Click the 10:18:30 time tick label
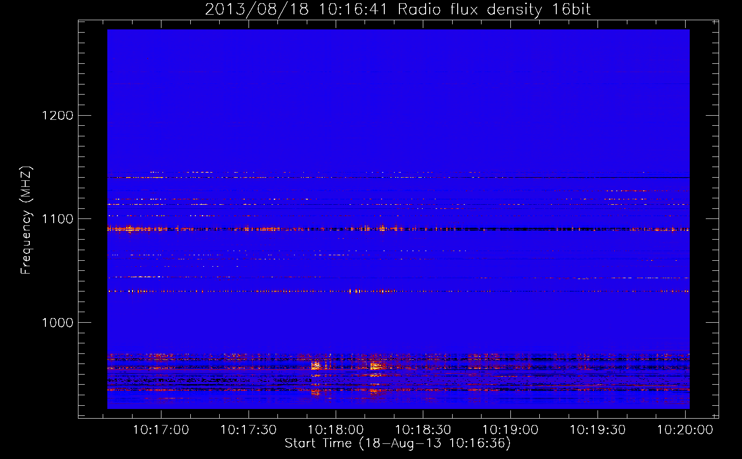Viewport: 742px width, 459px height. pos(423,430)
